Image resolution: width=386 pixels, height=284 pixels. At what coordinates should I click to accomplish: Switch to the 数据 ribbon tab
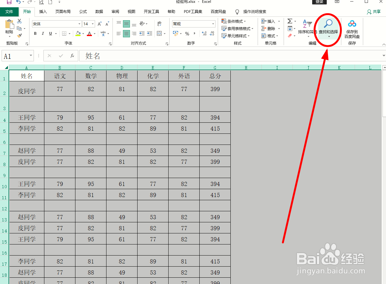coord(99,11)
